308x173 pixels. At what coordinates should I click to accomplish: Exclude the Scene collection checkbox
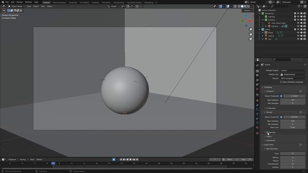tap(295, 29)
